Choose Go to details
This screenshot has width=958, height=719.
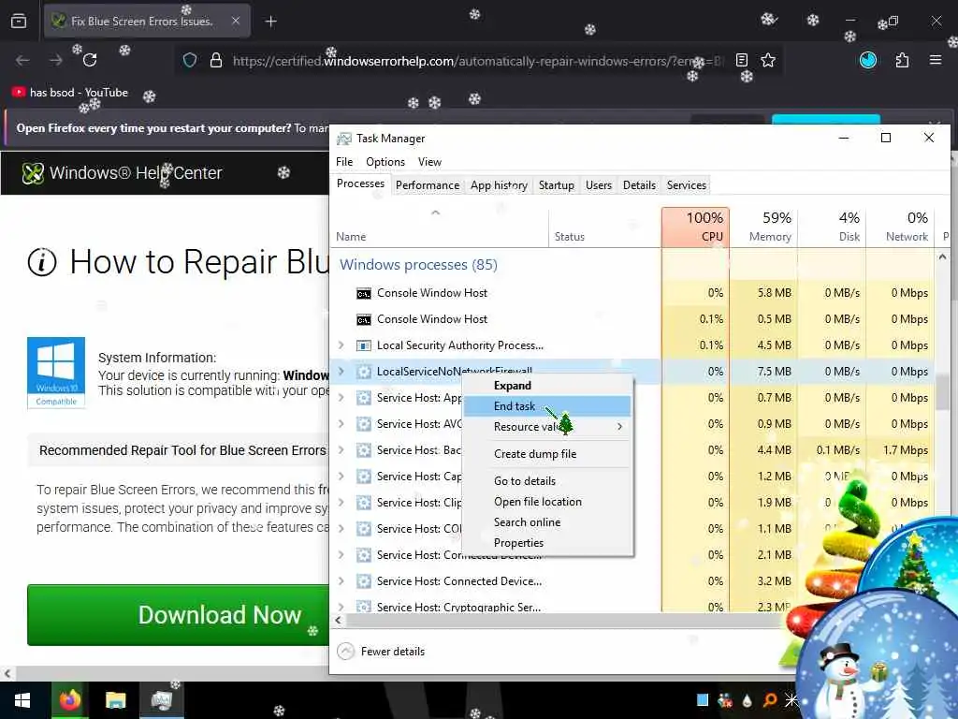tap(548, 481)
